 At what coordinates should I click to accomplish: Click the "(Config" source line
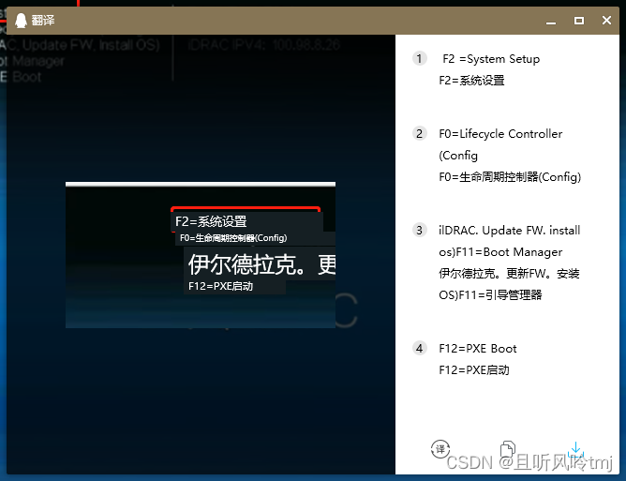click(x=458, y=155)
